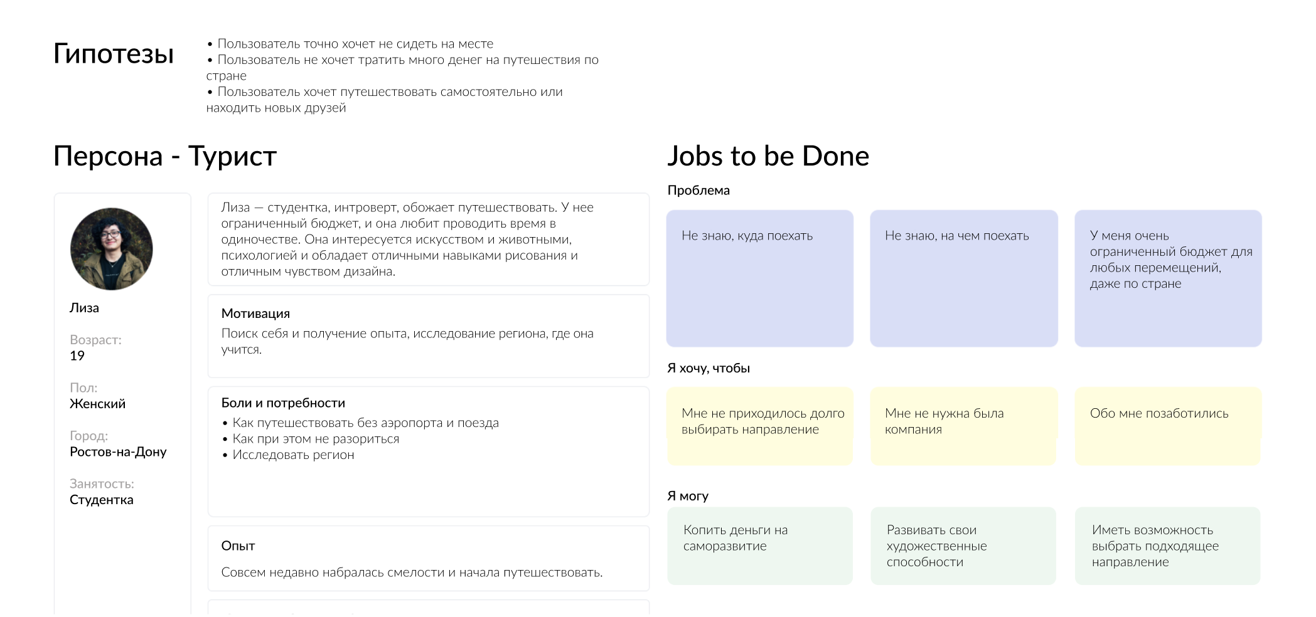The height and width of the screenshot is (617, 1316).
Task: Click the 'Я хочу, чтобы' label
Action: click(x=709, y=369)
